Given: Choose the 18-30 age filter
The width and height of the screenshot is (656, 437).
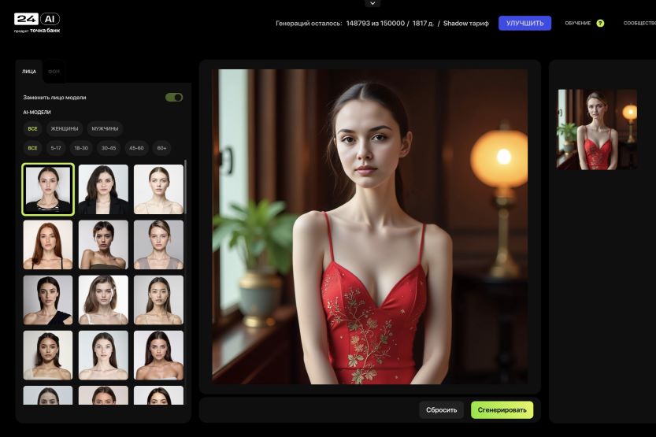Looking at the screenshot, I should (81, 148).
